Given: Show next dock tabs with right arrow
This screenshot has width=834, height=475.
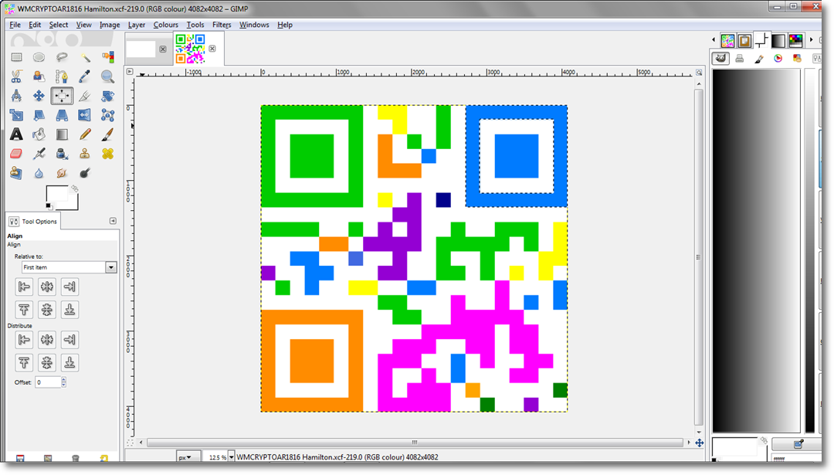Looking at the screenshot, I should pyautogui.click(x=811, y=40).
